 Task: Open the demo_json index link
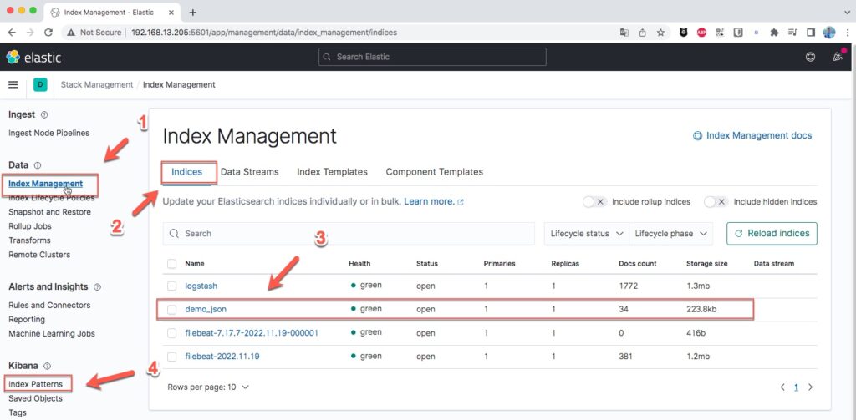[206, 309]
